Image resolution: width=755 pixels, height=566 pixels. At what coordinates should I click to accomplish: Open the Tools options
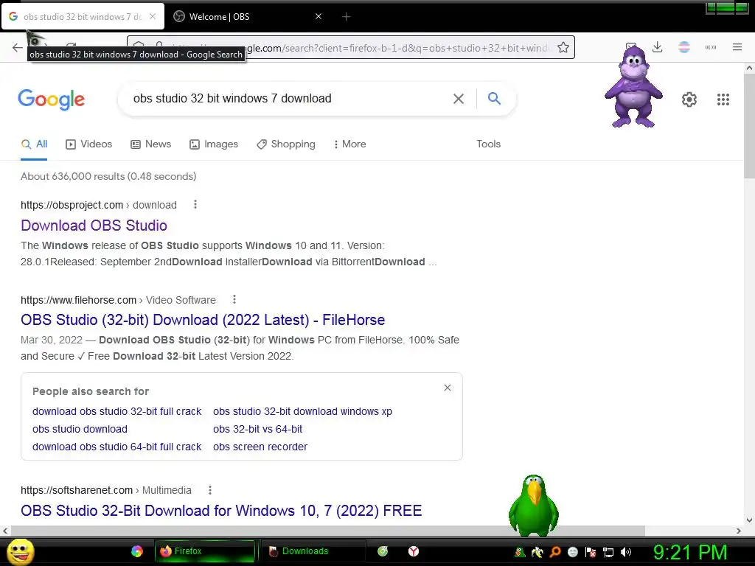[x=488, y=144]
